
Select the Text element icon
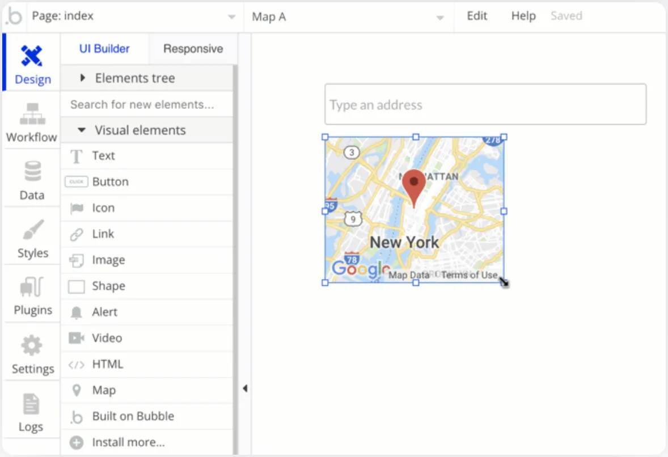[x=76, y=156]
